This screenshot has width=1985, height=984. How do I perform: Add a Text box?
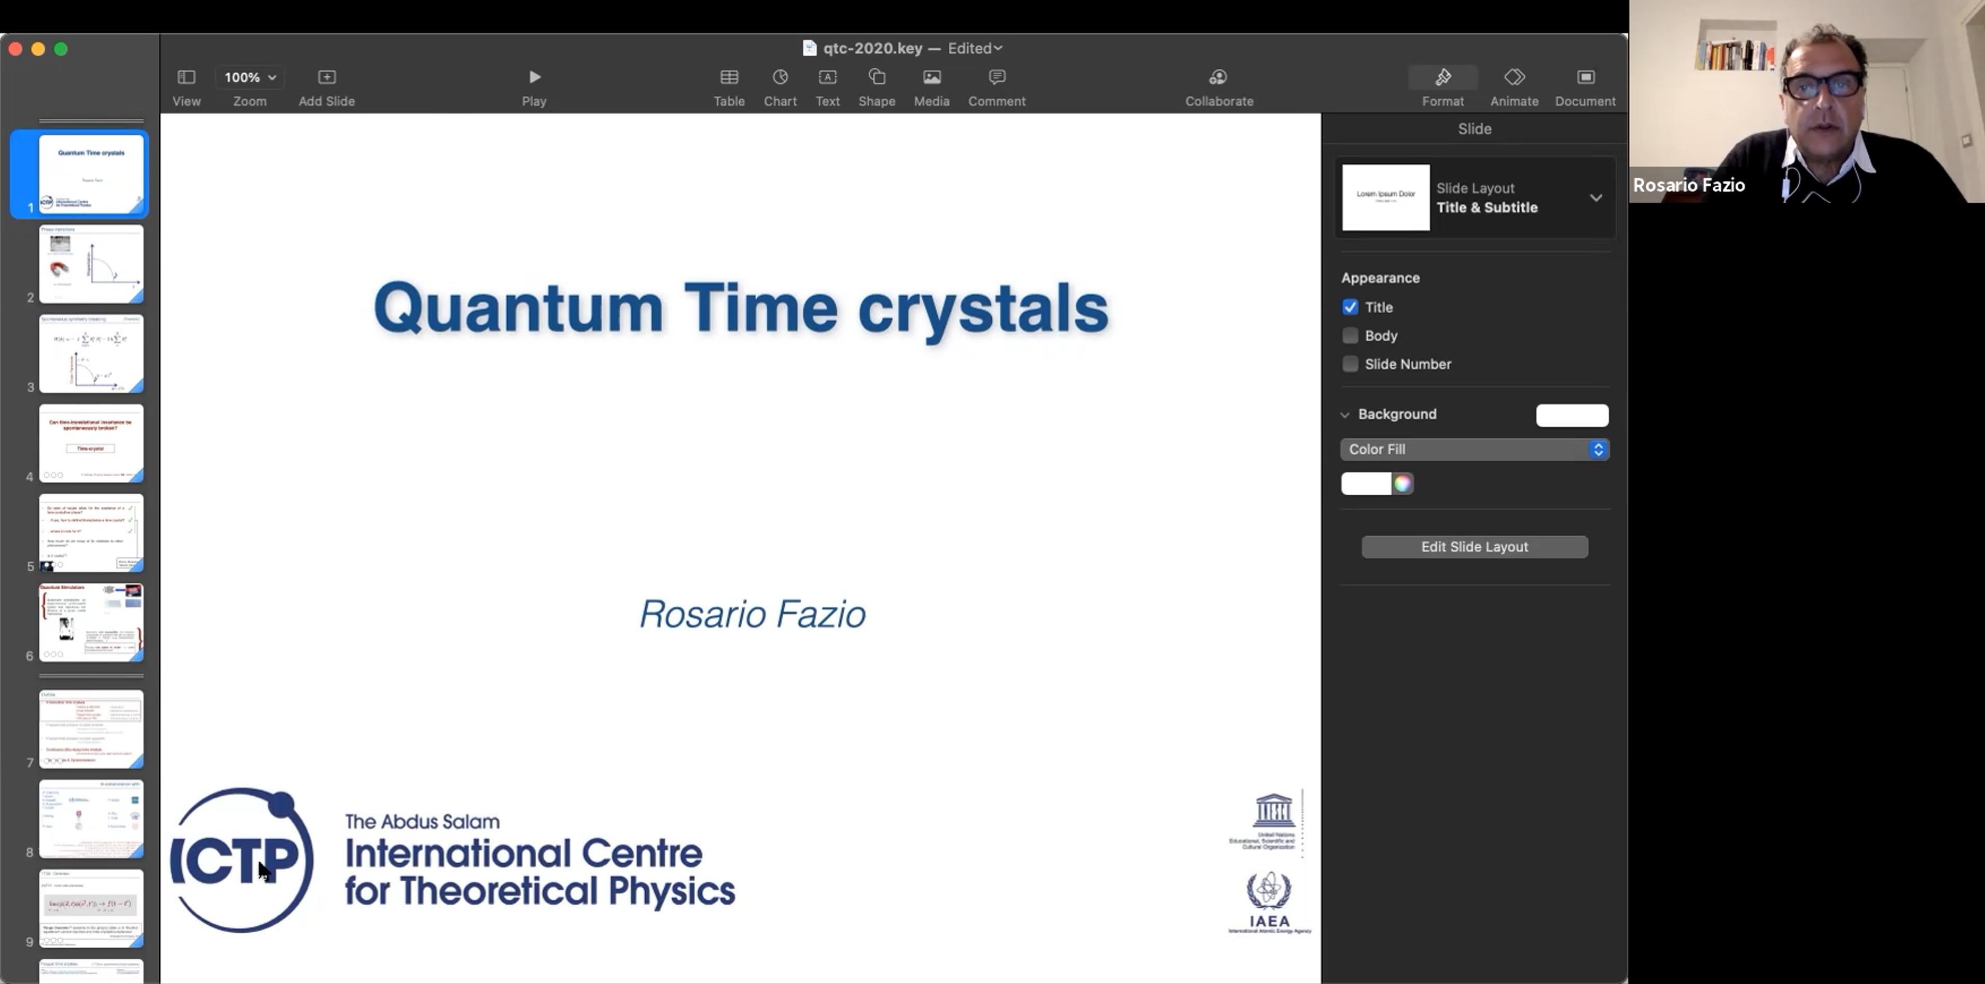(828, 77)
